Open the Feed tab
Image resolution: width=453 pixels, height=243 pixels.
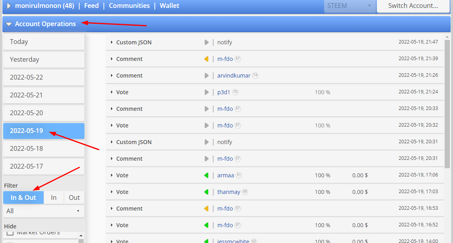(91, 6)
